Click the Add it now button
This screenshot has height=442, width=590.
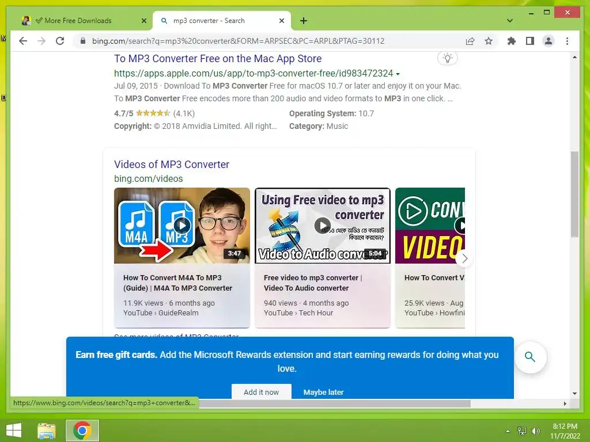[262, 392]
